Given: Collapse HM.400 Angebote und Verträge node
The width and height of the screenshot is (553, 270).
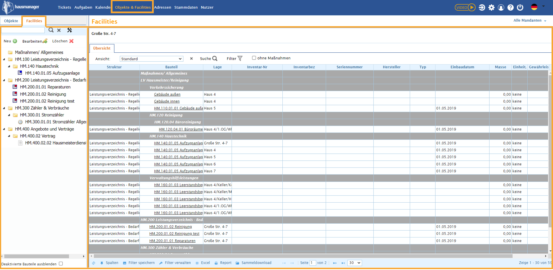Looking at the screenshot, I should tap(4, 129).
